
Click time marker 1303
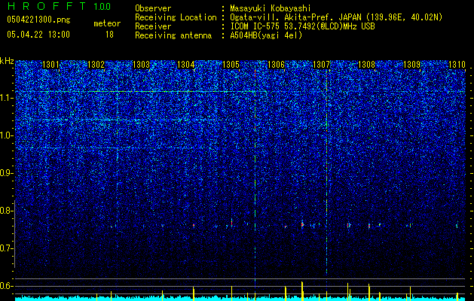click(x=141, y=64)
